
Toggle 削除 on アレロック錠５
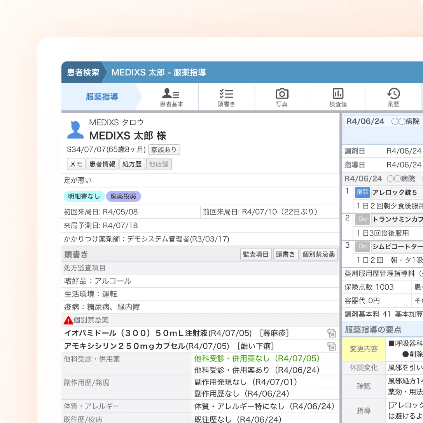(x=362, y=192)
